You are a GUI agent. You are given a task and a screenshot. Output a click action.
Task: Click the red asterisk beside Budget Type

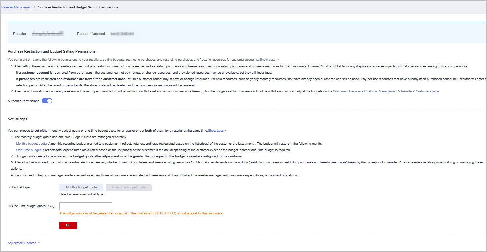click(10, 187)
